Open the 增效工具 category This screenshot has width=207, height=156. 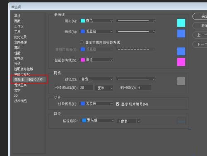(x=20, y=85)
